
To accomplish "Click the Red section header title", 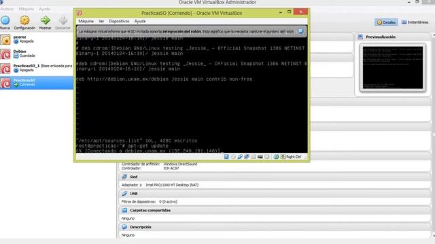I will [134, 177].
